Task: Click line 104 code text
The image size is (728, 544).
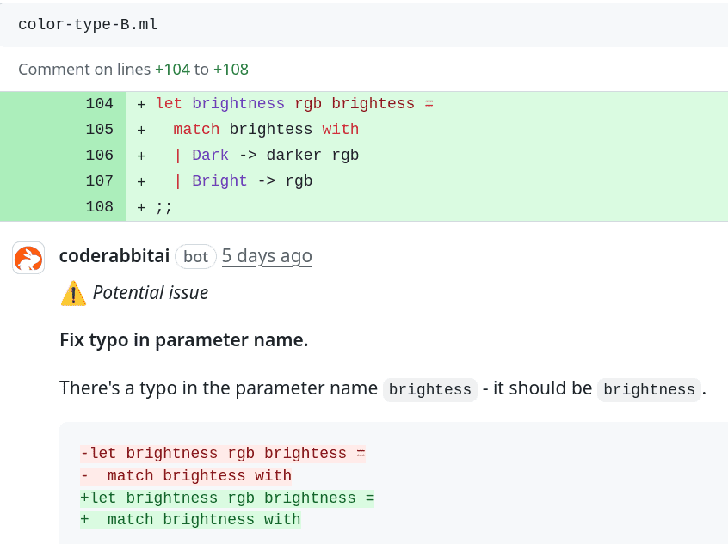Action: point(297,103)
